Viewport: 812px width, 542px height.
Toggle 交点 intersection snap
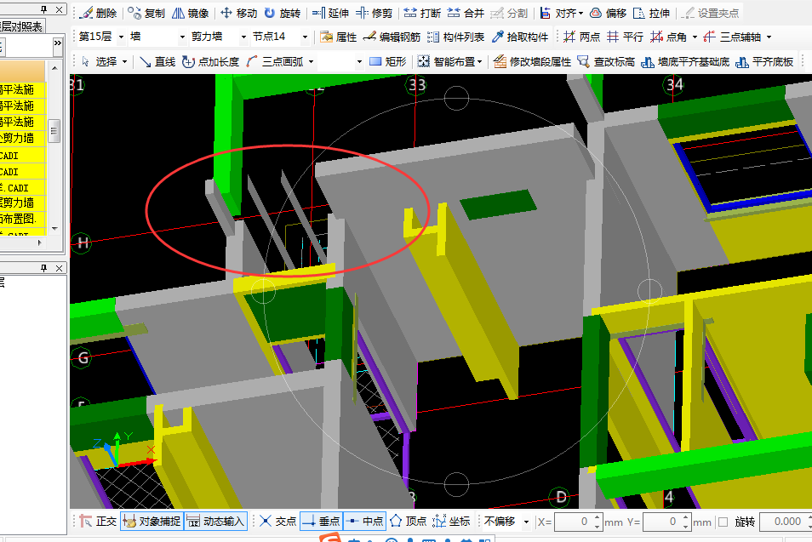point(277,522)
